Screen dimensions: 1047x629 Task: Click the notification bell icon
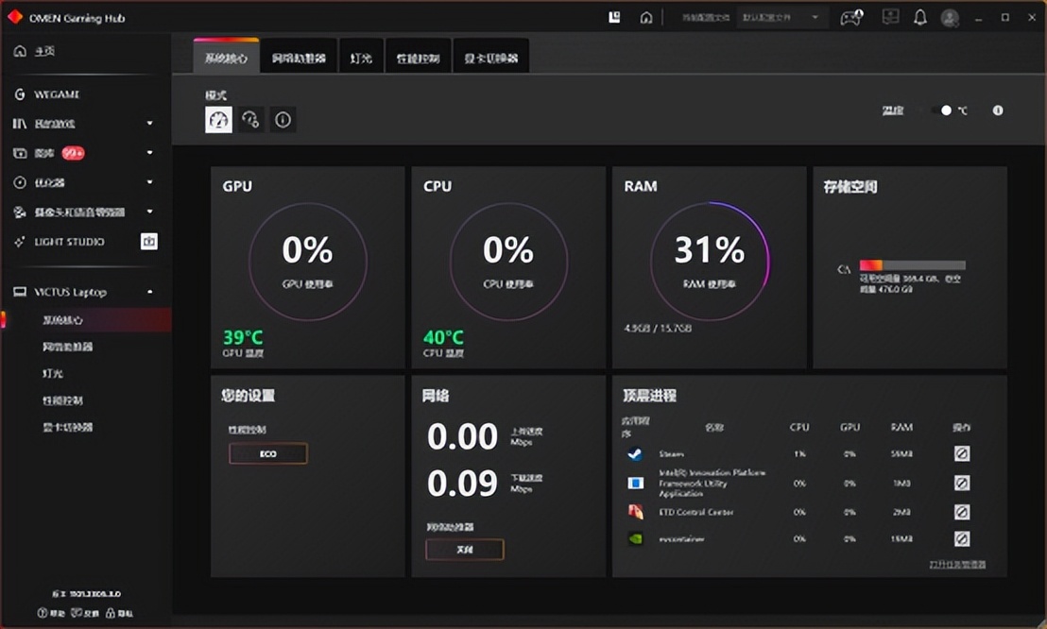pos(919,18)
